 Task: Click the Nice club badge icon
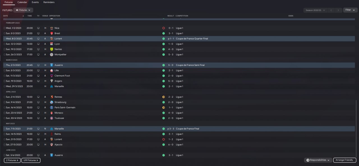(x=52, y=28)
